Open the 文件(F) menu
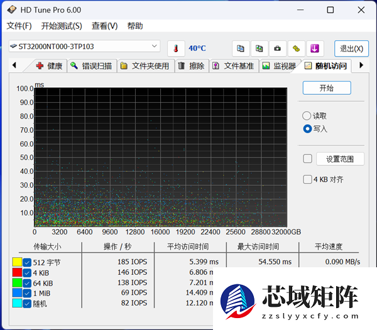The height and width of the screenshot is (330, 377). pos(19,26)
